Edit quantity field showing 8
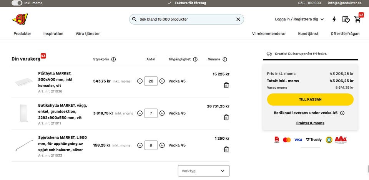Screen dimensions: 369x180 click(x=151, y=145)
